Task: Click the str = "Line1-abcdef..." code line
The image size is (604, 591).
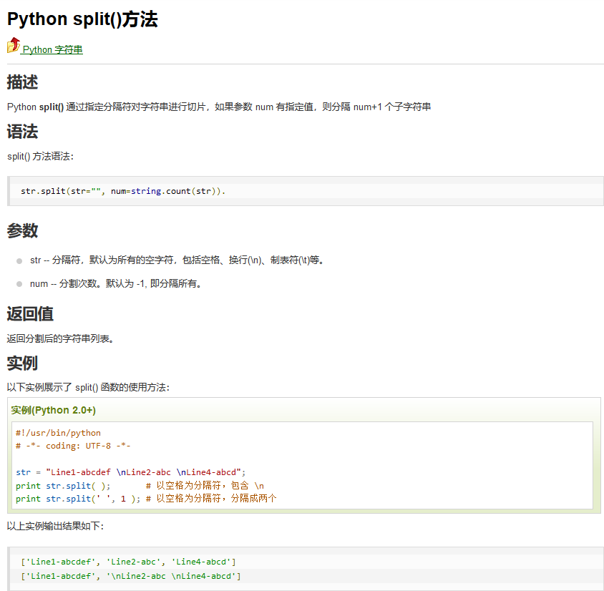Action: tap(130, 472)
